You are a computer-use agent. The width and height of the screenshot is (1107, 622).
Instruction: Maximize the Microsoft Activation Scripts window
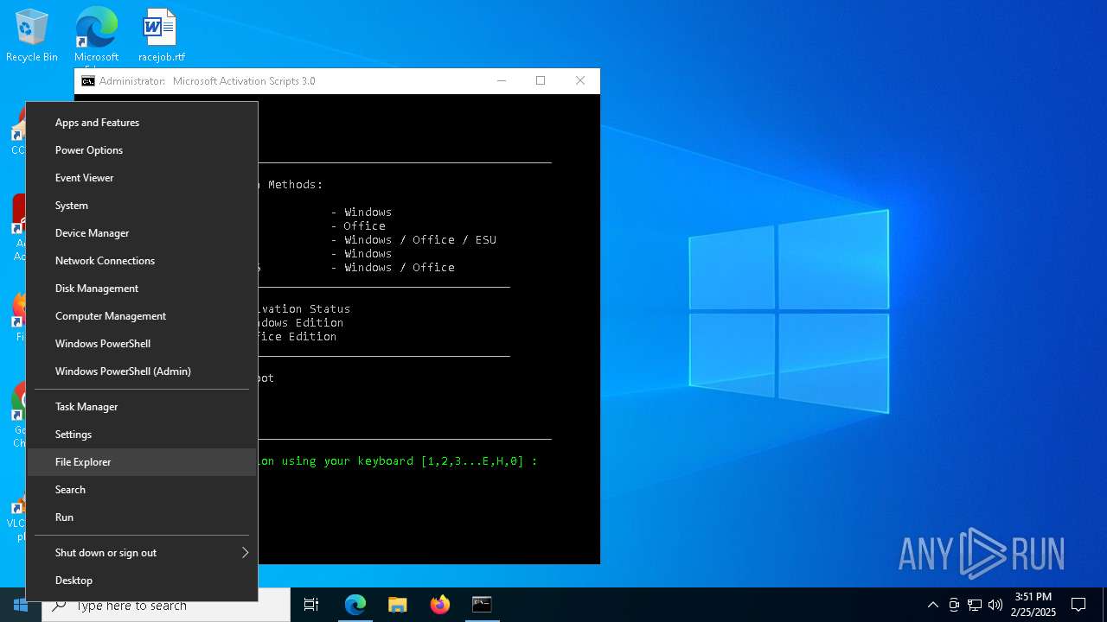541,80
